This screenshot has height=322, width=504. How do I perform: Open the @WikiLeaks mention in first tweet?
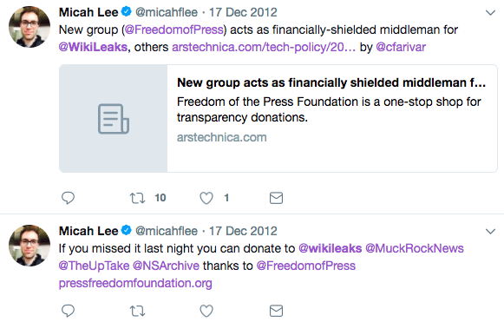[93, 47]
